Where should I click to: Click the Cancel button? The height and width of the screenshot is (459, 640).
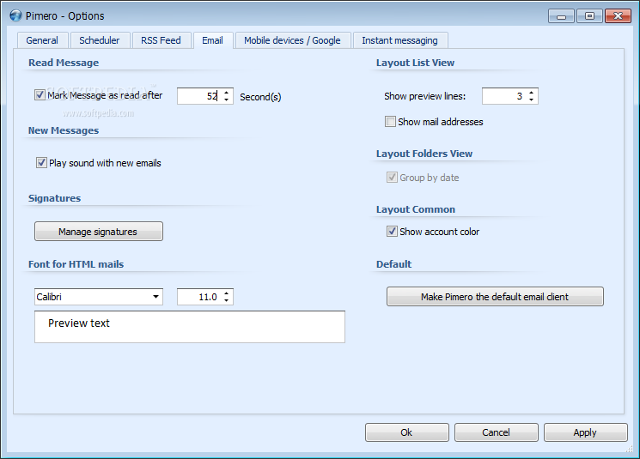(x=497, y=432)
